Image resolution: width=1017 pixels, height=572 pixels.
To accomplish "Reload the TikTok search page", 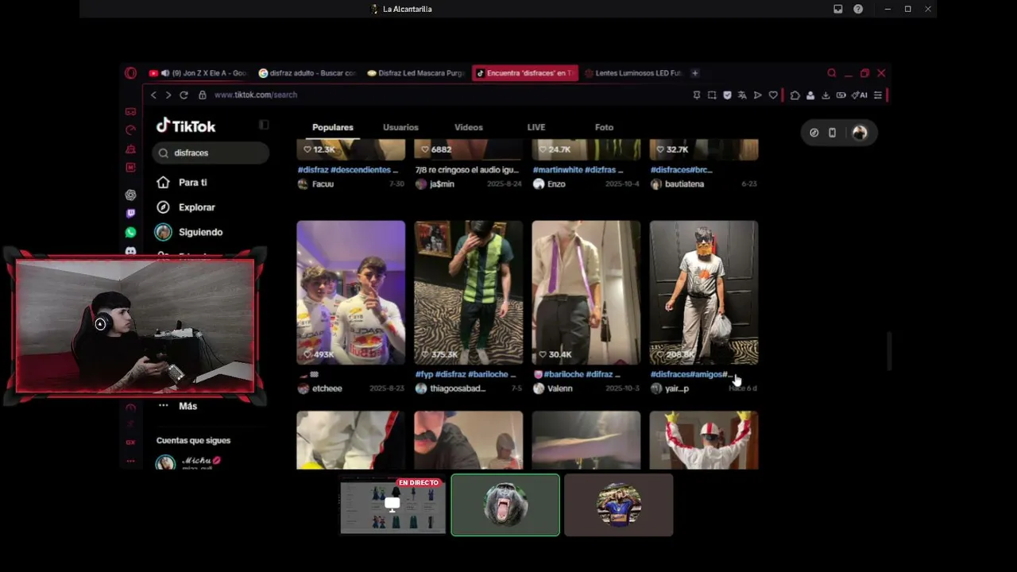I will click(184, 95).
